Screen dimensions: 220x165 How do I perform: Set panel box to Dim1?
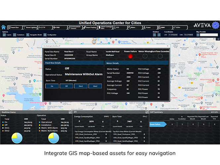coord(81,86)
